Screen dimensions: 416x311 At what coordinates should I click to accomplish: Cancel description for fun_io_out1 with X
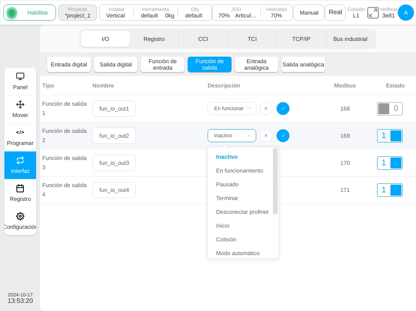click(266, 109)
